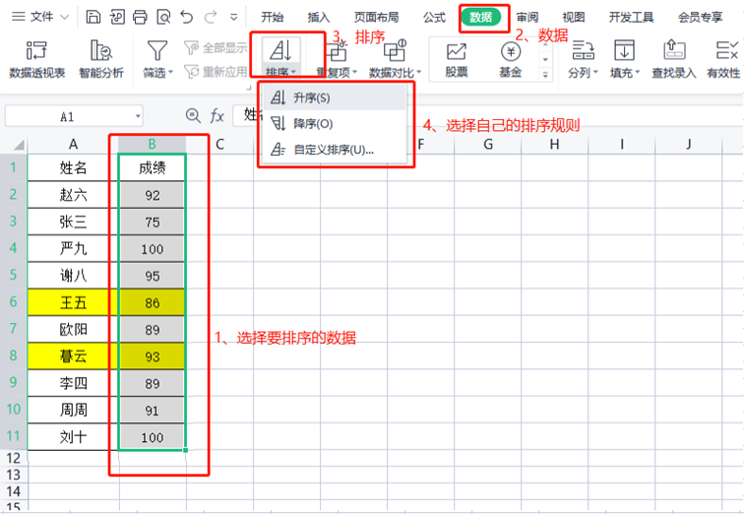Expand the data types gallery arrow
This screenshot has width=744, height=514.
545,75
